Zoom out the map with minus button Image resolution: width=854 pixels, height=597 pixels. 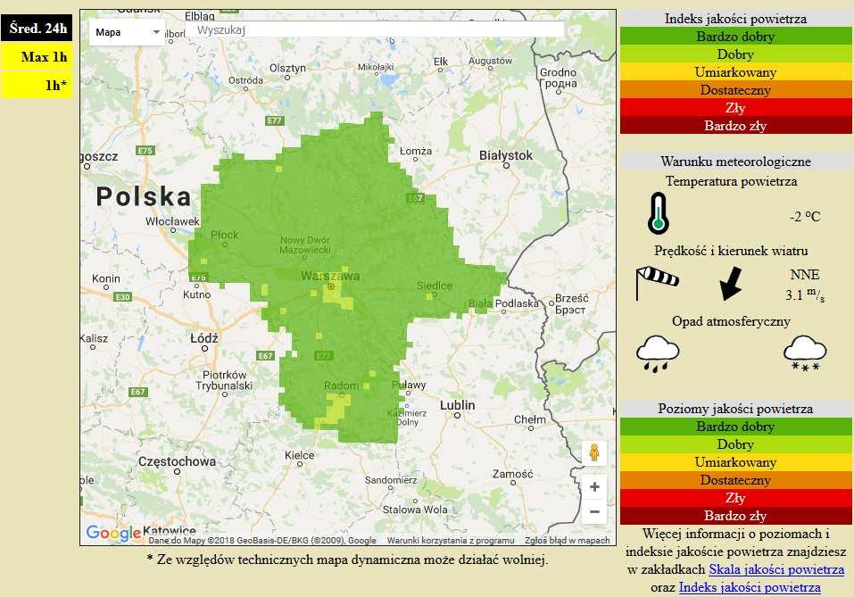pos(594,511)
